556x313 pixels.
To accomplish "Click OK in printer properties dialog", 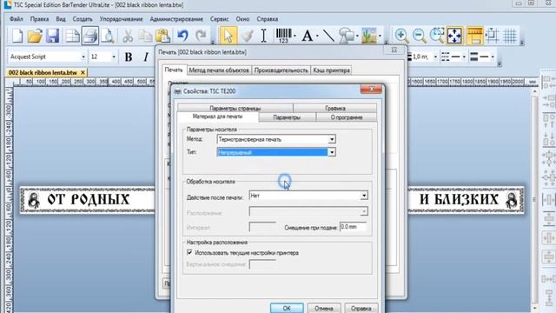I will click(287, 308).
